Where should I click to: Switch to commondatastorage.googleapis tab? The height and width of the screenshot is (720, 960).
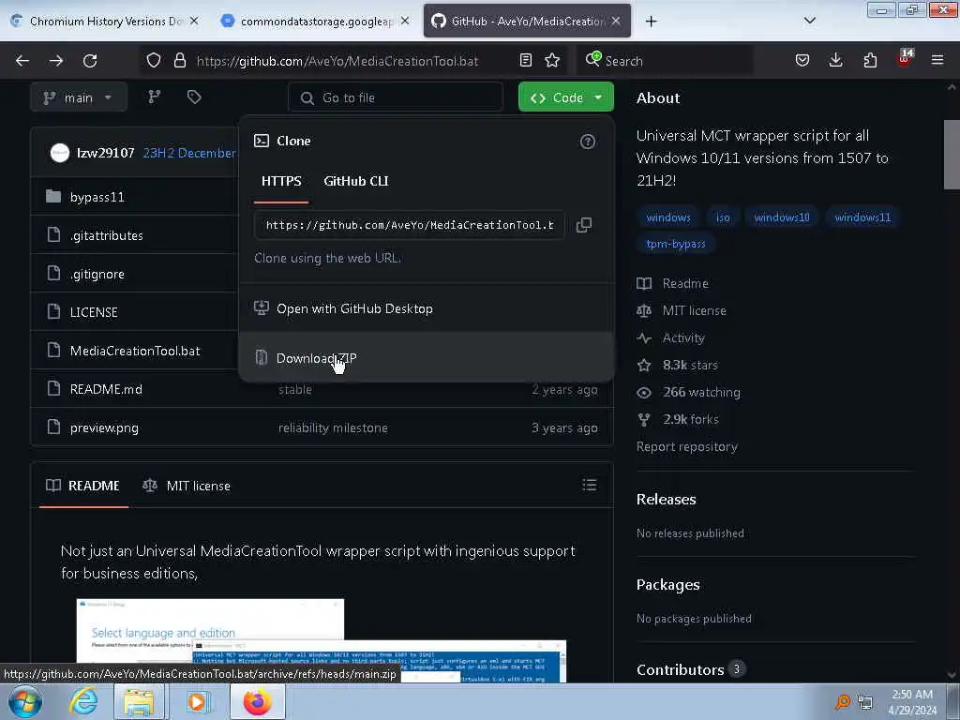tap(315, 21)
